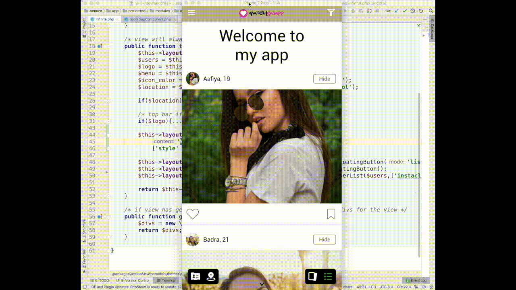Open the Terminal tool window tab
The width and height of the screenshot is (516, 290).
[x=166, y=280]
